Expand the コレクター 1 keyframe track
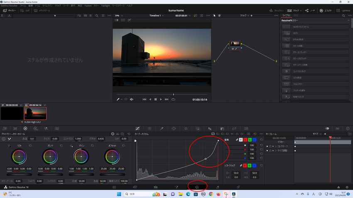Viewport: 353px width, 198px height. (276, 146)
